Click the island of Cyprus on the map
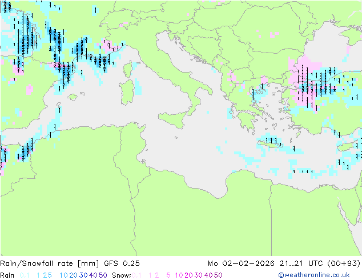 [x=348, y=146]
